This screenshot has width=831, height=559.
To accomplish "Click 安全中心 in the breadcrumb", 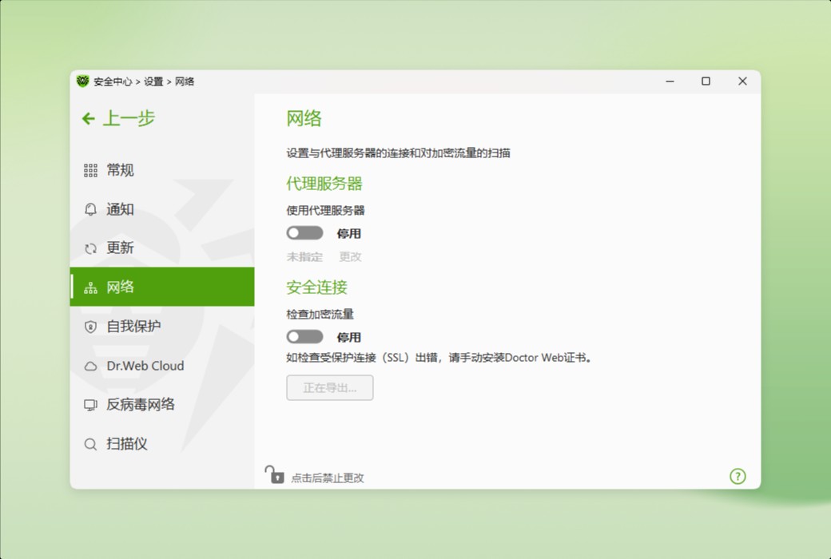I will coord(113,81).
